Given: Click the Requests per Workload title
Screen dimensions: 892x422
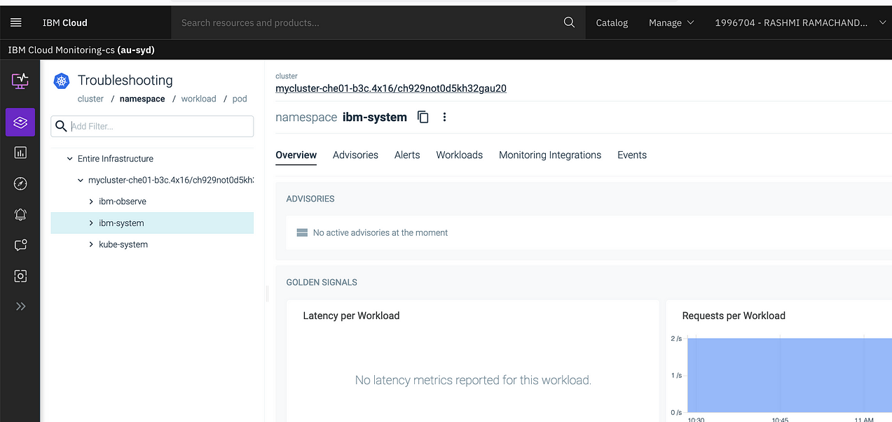Looking at the screenshot, I should (x=734, y=316).
